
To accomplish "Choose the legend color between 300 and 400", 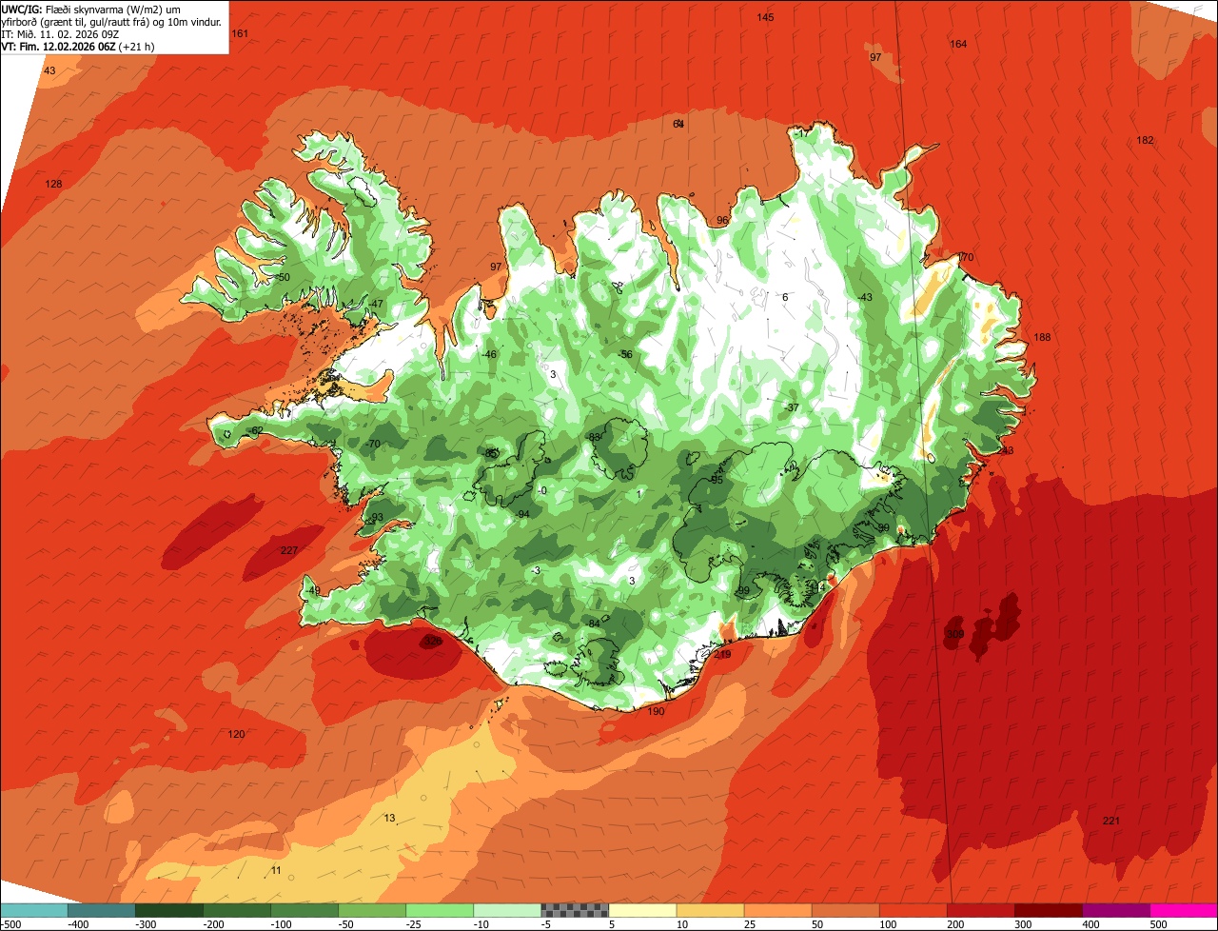I will (x=1048, y=910).
